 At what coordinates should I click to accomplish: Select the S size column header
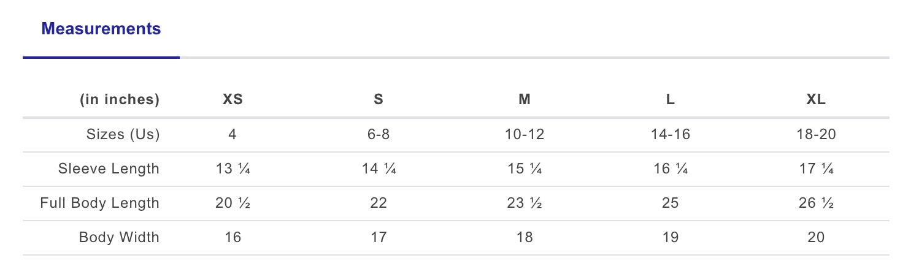coord(379,100)
